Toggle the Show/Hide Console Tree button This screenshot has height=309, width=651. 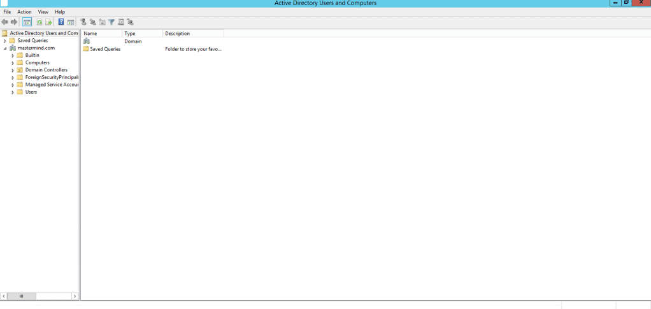tap(27, 22)
